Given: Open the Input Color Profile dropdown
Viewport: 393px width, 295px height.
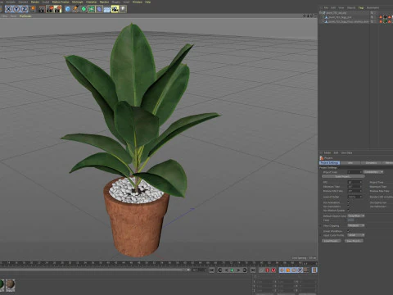Looking at the screenshot, I should coord(356,235).
